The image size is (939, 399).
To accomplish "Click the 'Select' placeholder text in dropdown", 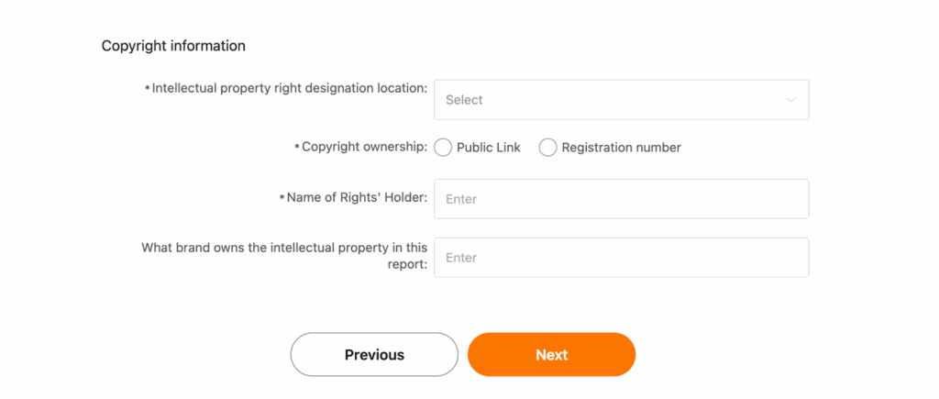I will 464,100.
